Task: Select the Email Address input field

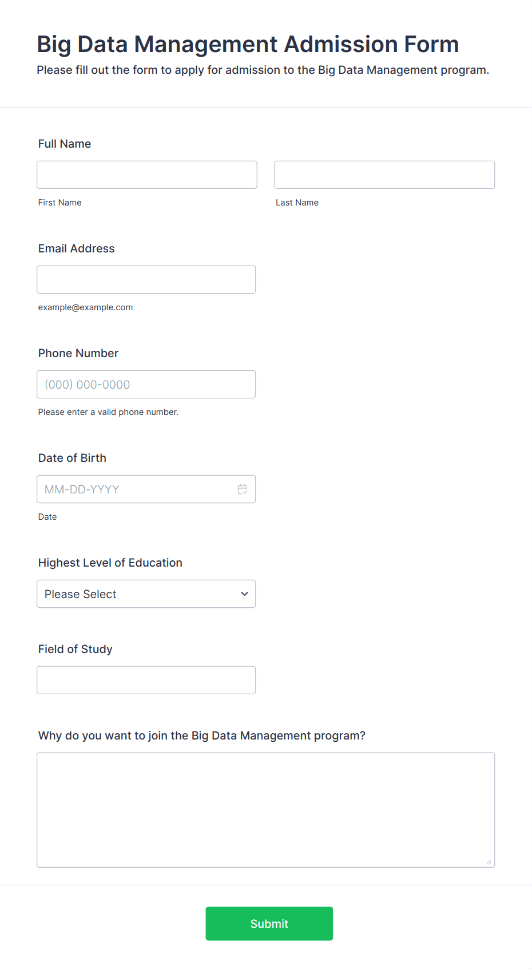Action: pyautogui.click(x=146, y=280)
